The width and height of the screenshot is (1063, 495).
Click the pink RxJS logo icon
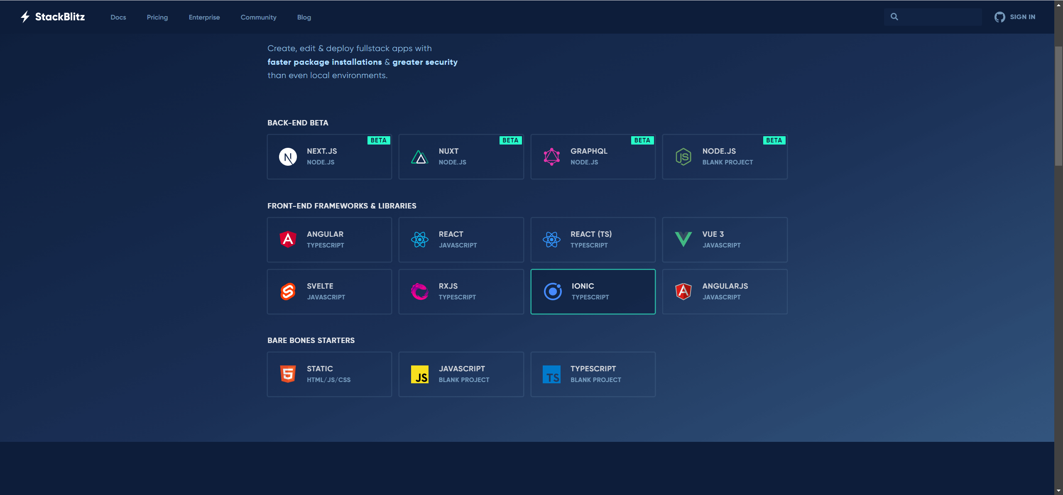pyautogui.click(x=419, y=292)
